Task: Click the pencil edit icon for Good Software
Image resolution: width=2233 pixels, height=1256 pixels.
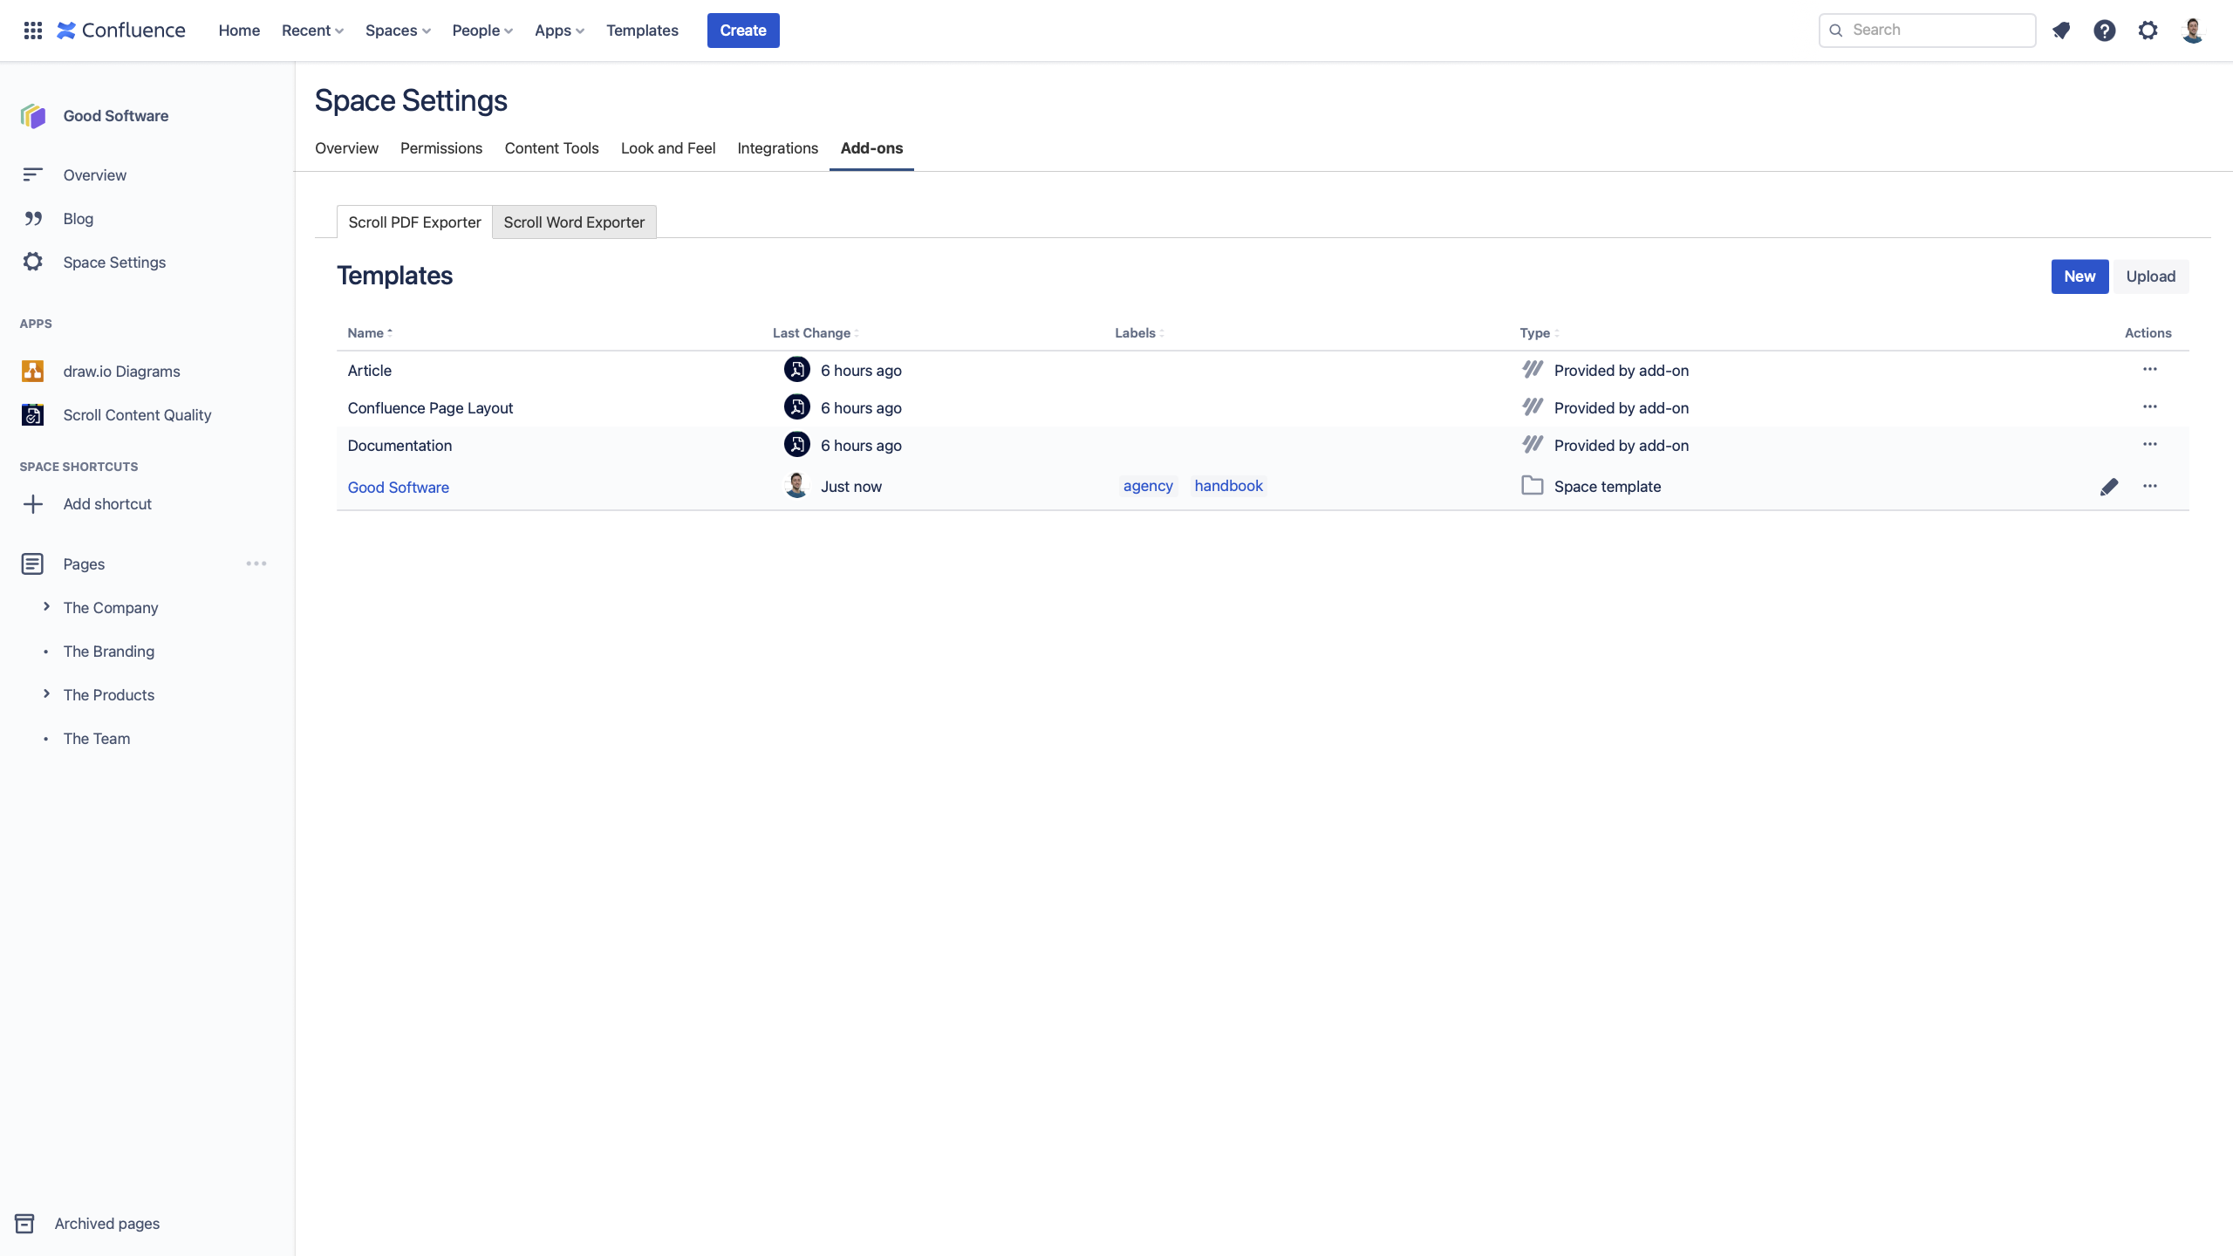Action: 2108,487
